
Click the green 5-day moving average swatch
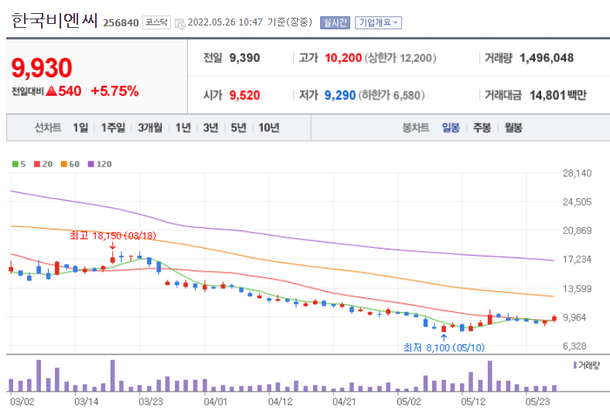click(15, 164)
